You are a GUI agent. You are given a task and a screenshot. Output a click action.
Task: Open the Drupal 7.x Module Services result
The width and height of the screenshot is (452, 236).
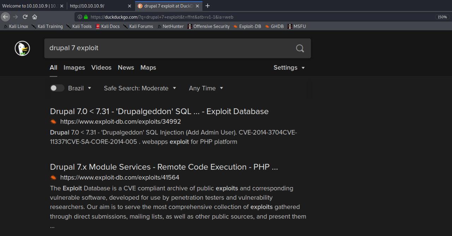point(164,167)
